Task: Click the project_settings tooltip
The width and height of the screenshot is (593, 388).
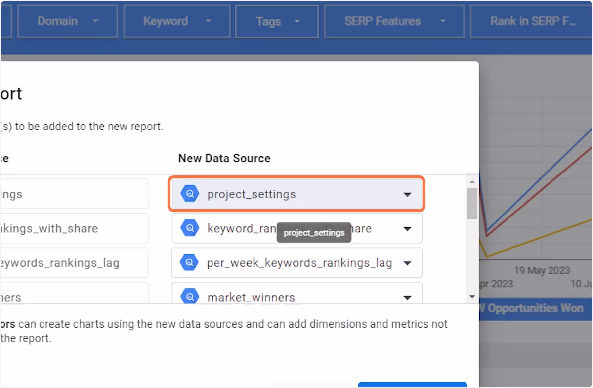Action: [314, 233]
